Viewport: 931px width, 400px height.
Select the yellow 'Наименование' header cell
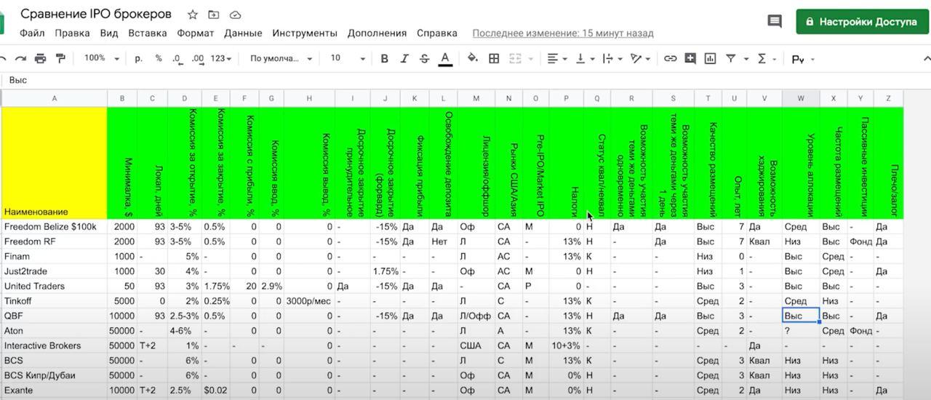(x=54, y=163)
